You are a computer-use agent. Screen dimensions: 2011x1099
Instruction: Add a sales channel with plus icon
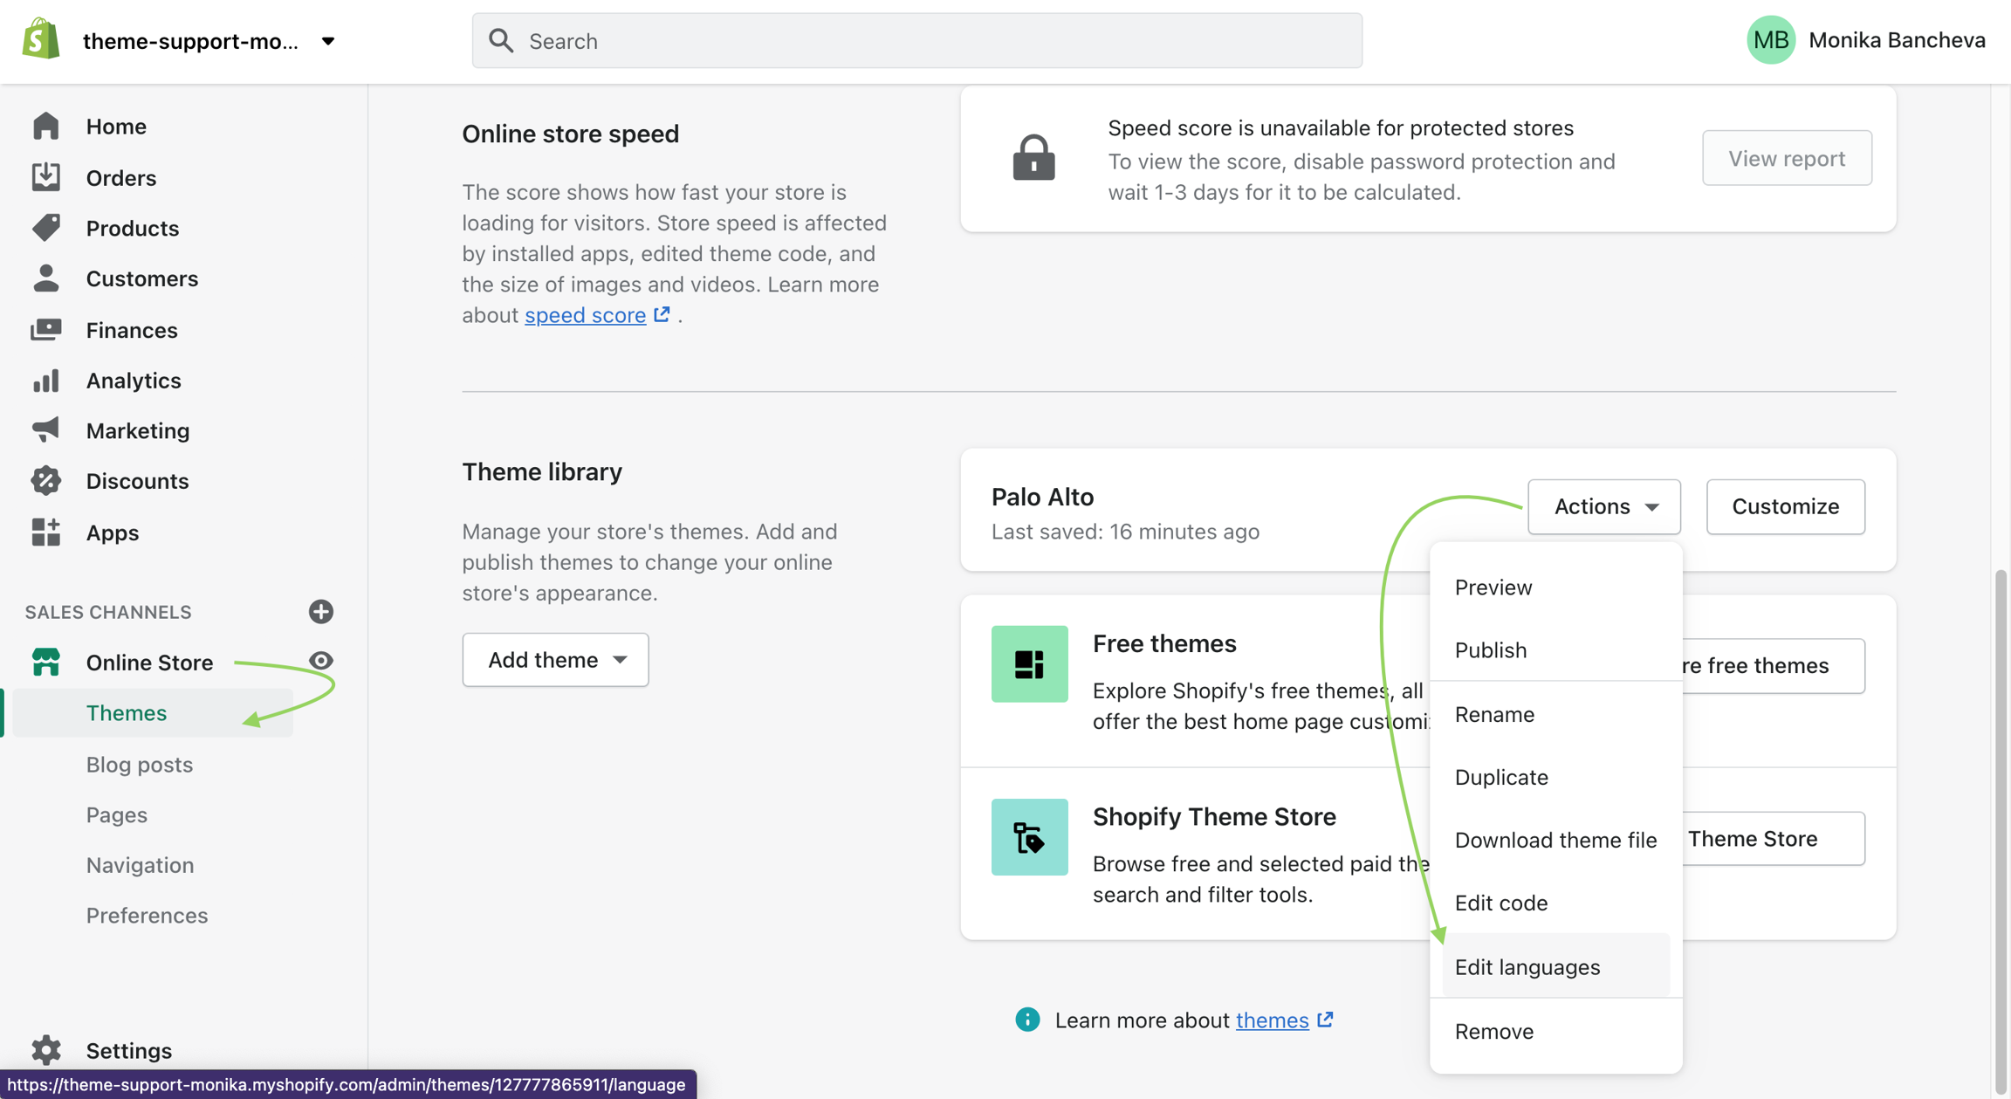[320, 612]
